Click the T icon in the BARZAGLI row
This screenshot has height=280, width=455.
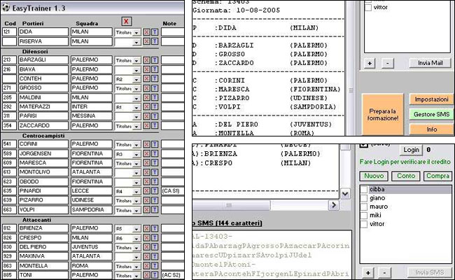[155, 60]
